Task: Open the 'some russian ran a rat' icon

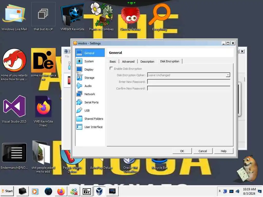Action: click(x=43, y=65)
